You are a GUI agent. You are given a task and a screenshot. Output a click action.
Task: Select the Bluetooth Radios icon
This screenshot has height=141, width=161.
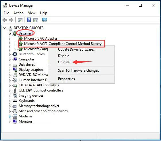point(15,54)
